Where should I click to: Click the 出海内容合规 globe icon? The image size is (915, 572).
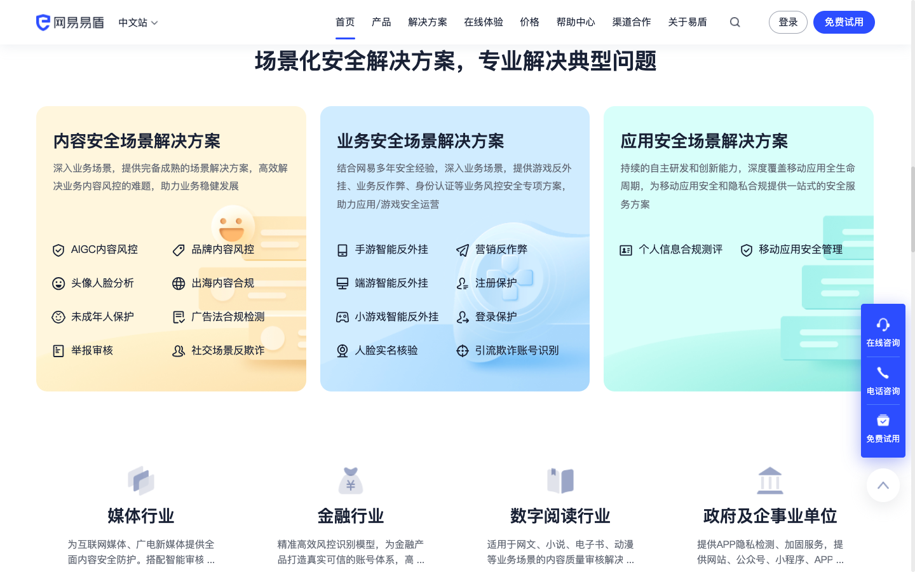(179, 283)
